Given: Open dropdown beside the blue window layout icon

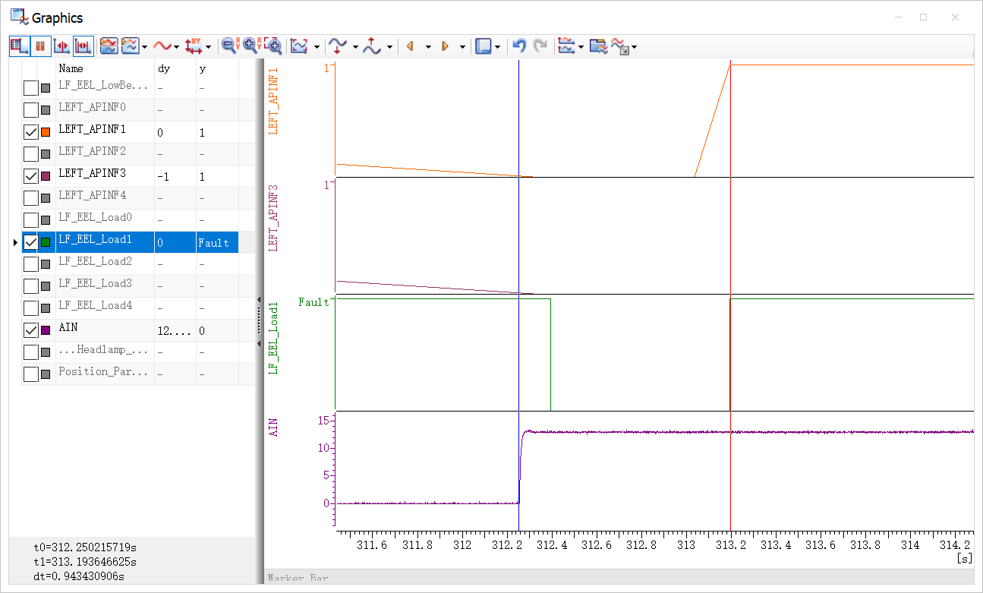Looking at the screenshot, I should [498, 47].
